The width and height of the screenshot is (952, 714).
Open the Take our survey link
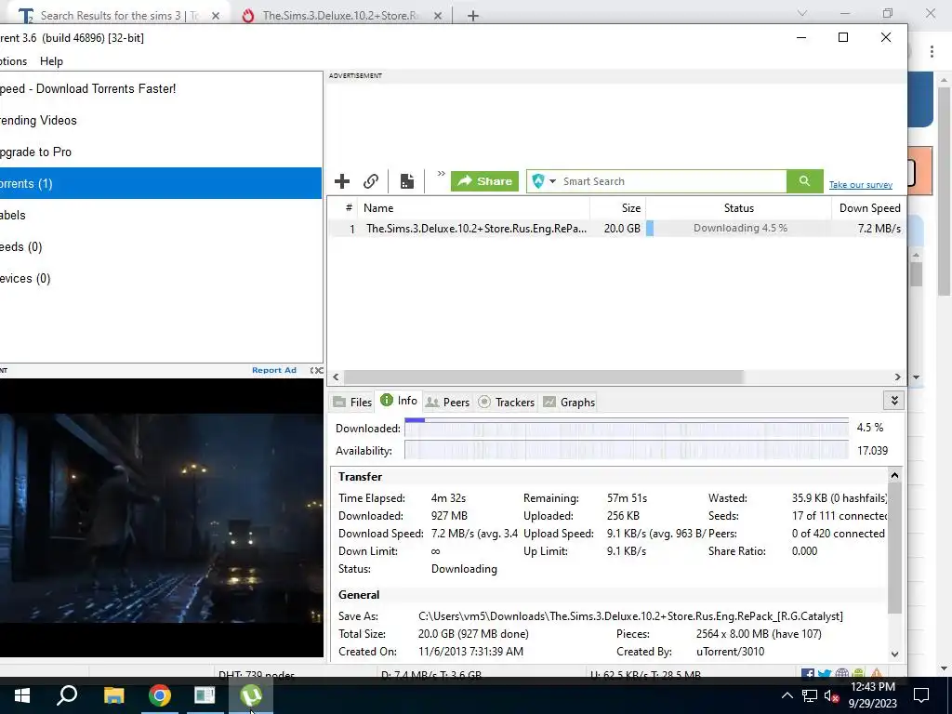(x=860, y=185)
